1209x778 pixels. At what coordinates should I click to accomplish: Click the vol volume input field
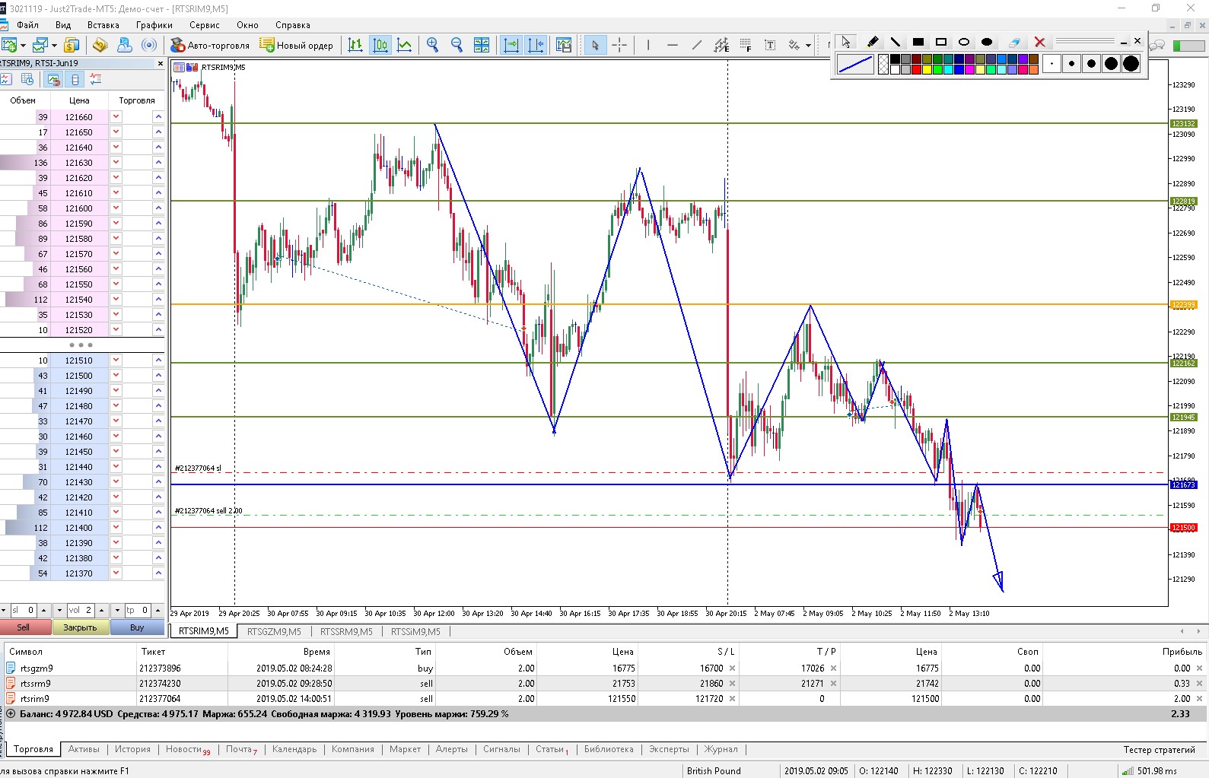pos(80,610)
